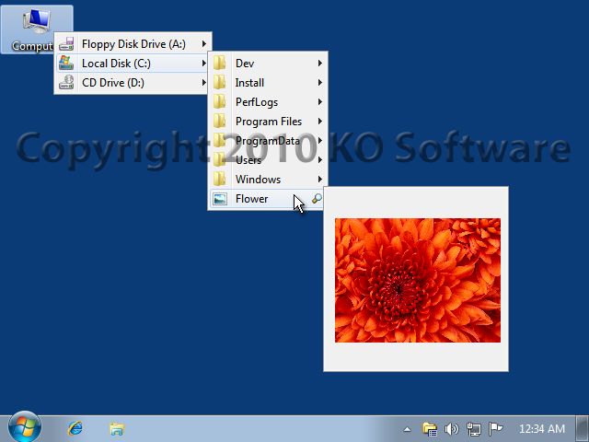Click the clock showing 12:34 AM

542,428
